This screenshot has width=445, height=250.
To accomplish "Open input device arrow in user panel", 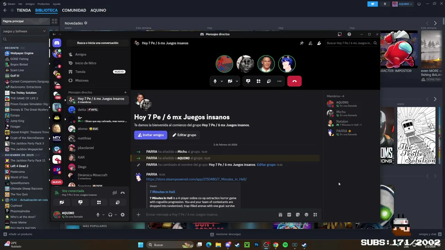I will point(103,215).
